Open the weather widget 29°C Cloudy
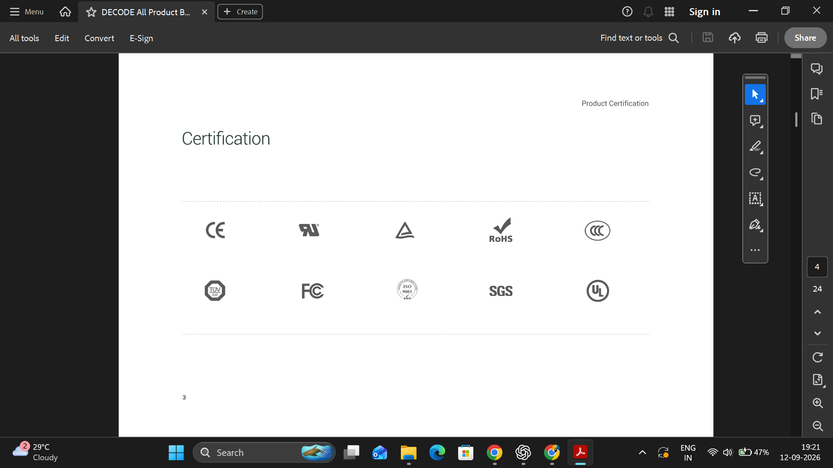Viewport: 833px width, 468px height. click(x=35, y=452)
